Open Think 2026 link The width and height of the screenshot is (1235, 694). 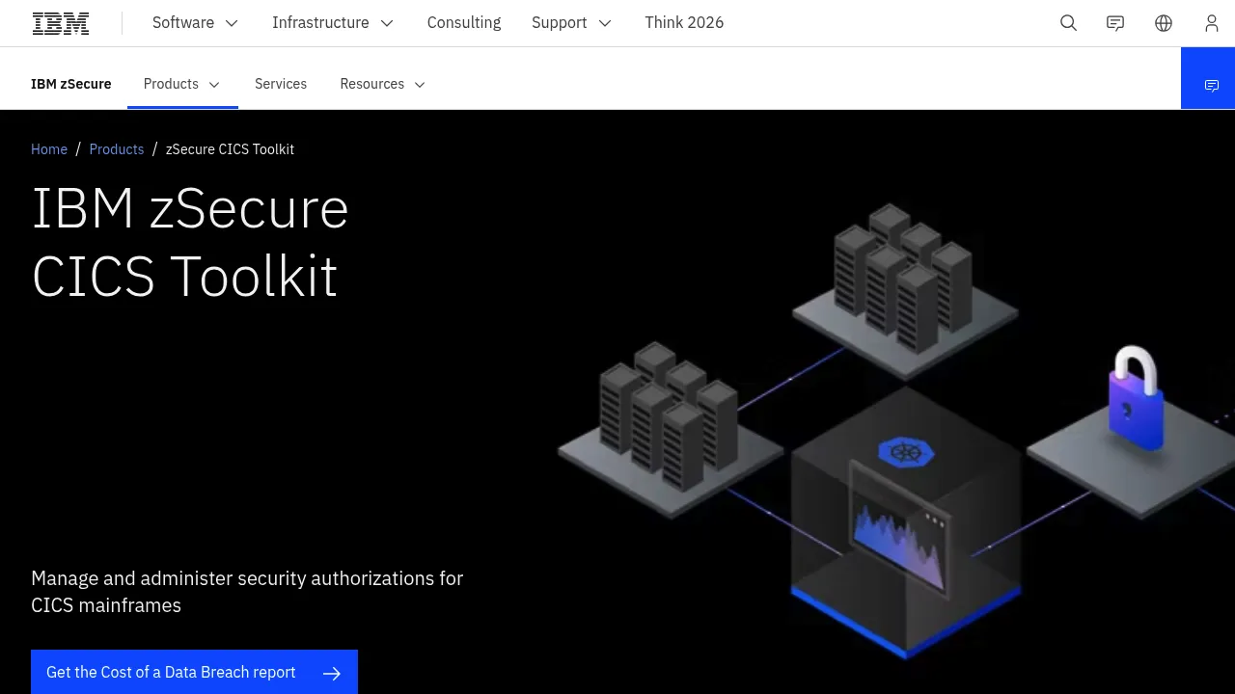click(x=684, y=22)
